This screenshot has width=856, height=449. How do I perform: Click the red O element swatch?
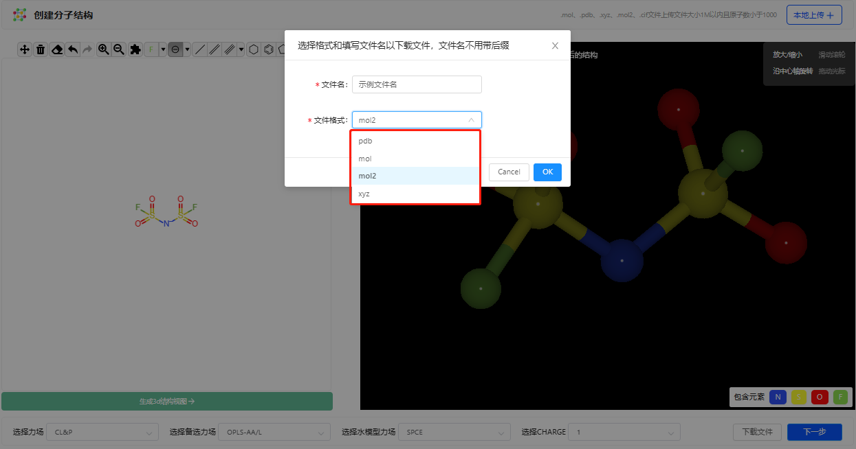pos(820,397)
